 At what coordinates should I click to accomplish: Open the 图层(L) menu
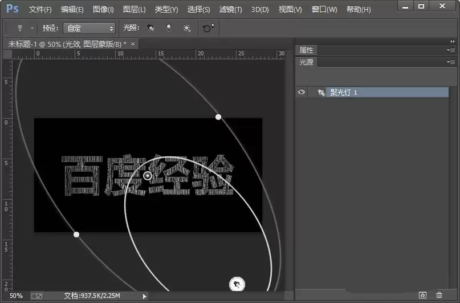(134, 9)
